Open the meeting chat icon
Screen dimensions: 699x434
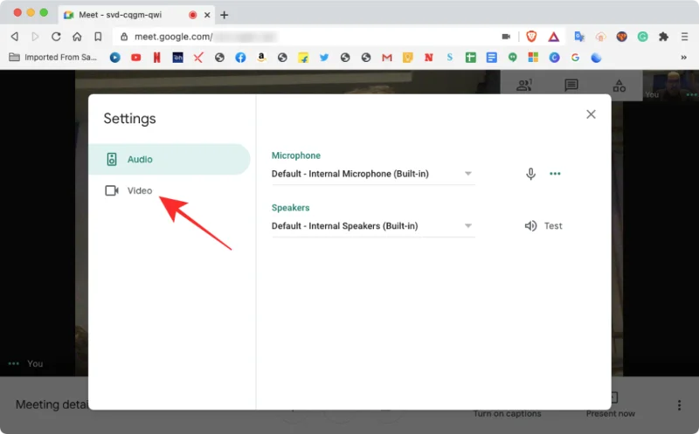click(x=571, y=86)
